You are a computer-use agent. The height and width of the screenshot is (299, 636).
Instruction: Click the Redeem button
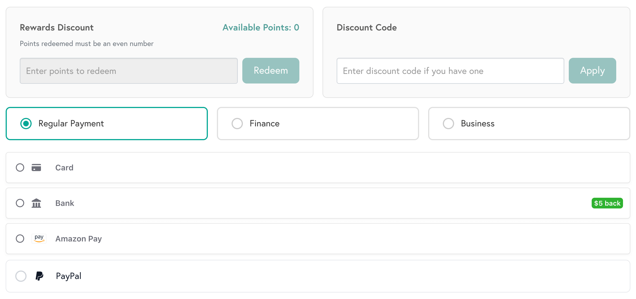click(270, 71)
